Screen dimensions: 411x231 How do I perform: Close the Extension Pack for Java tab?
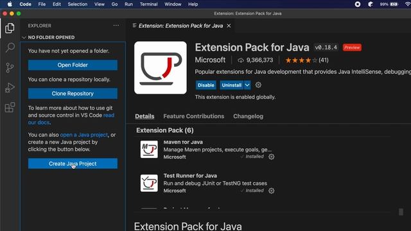(229, 26)
